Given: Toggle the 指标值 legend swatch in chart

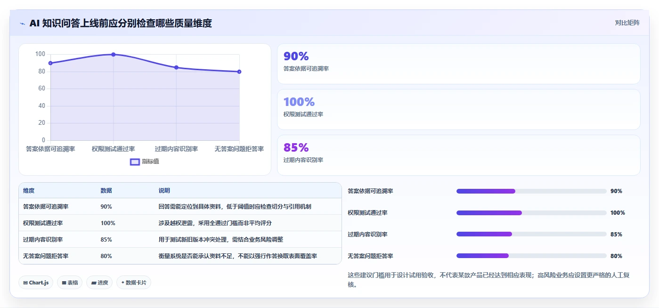Looking at the screenshot, I should 135,162.
